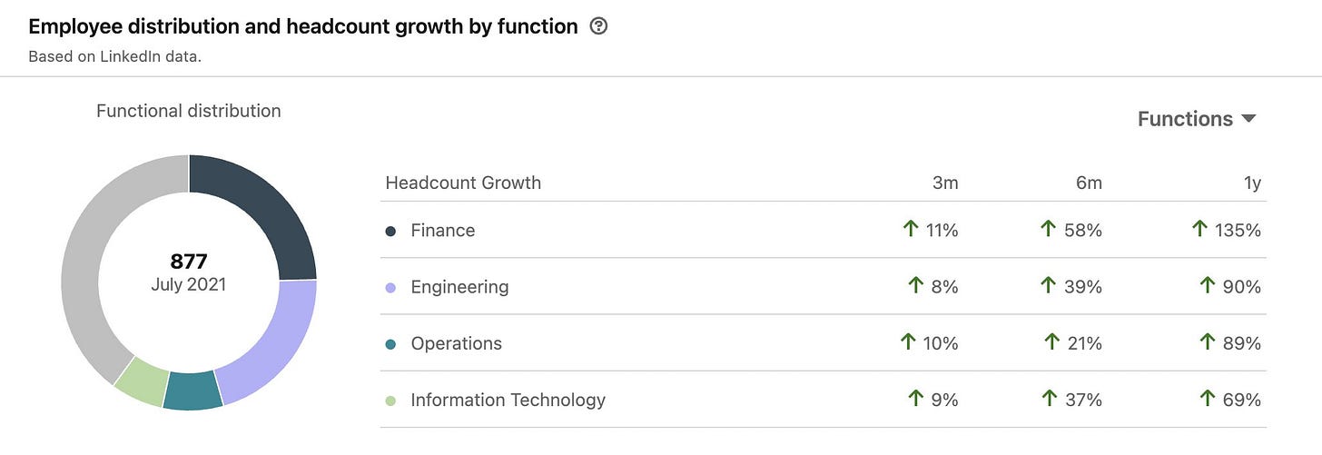Viewport: 1322px width, 455px height.
Task: Click the Finance row label
Action: 442,231
